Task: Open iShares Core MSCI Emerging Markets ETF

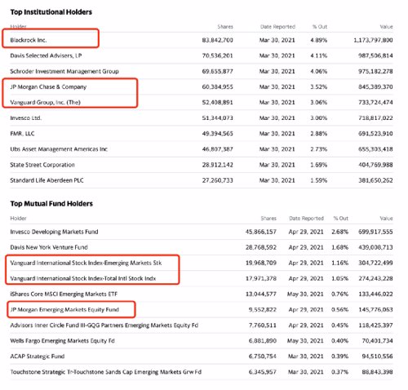Action: coord(64,294)
